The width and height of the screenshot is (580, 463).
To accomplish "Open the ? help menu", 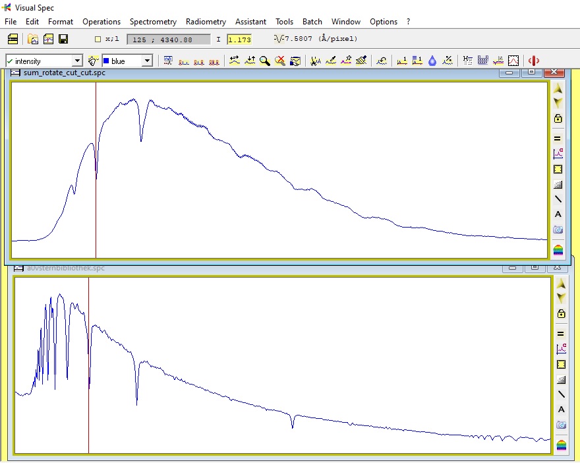I will (408, 22).
